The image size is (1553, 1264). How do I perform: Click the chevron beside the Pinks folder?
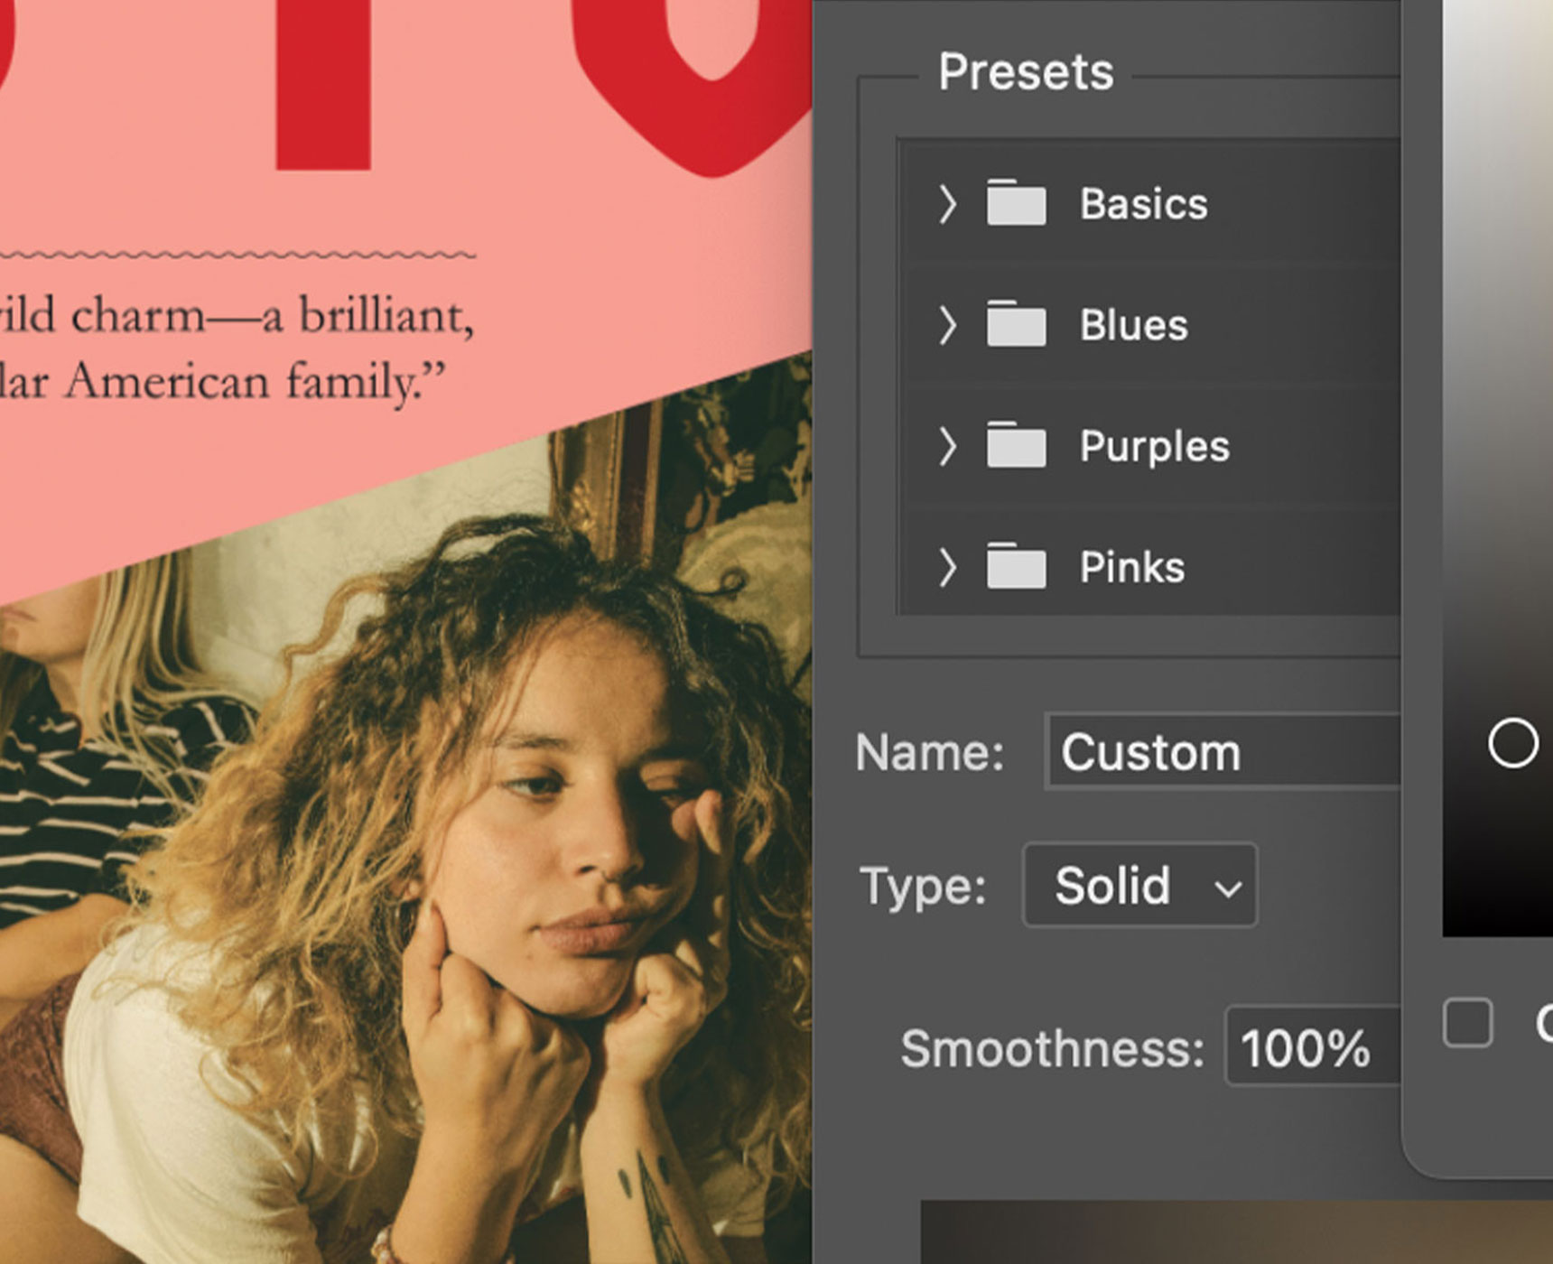pyautogui.click(x=946, y=568)
